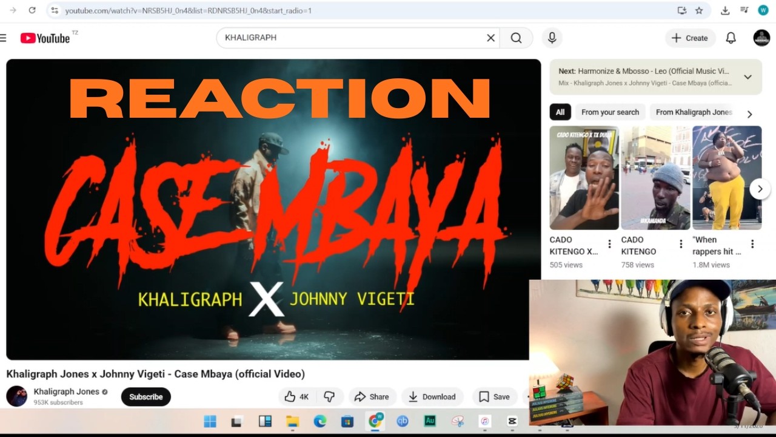Viewport: 776px width, 437px height.
Task: Open site information icon in address bar
Action: coord(55,10)
